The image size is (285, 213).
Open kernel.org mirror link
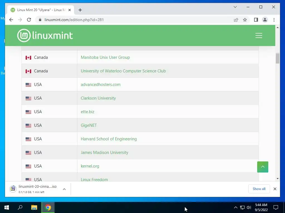click(90, 166)
